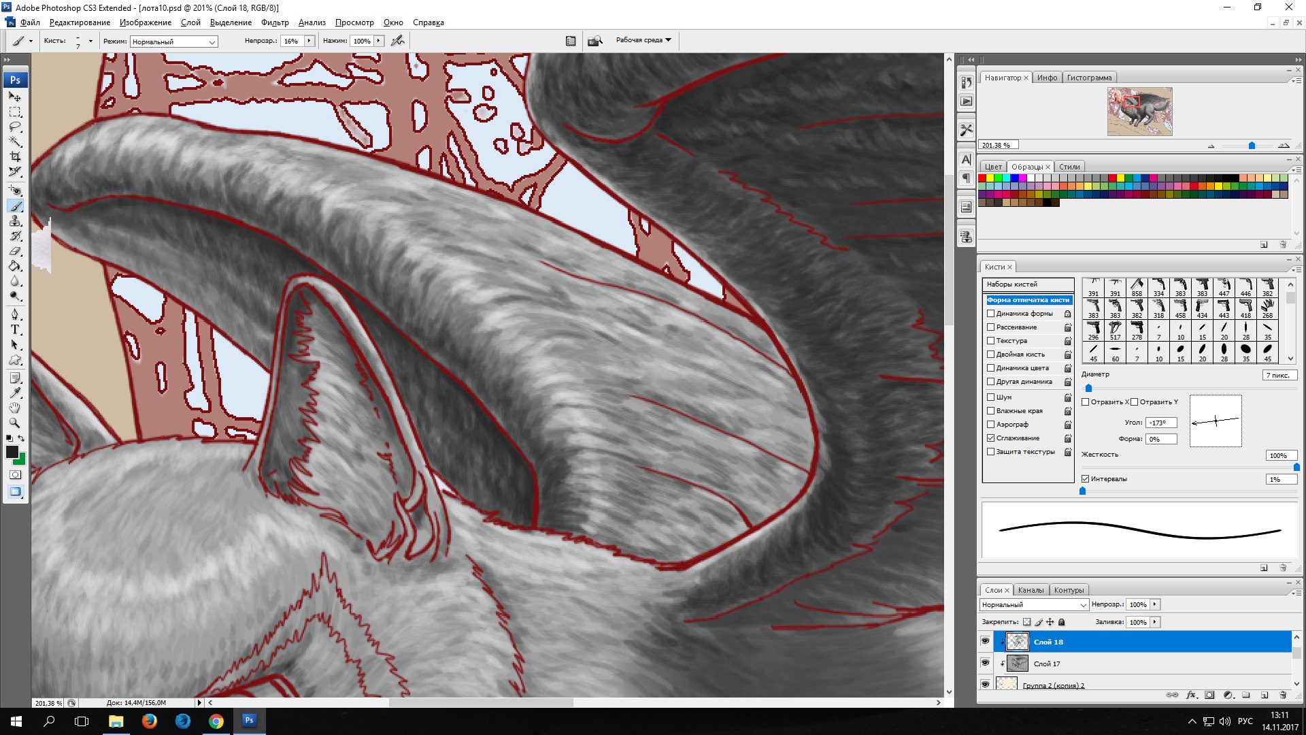Viewport: 1306px width, 735px height.
Task: Open the Выделение menu
Action: (231, 22)
